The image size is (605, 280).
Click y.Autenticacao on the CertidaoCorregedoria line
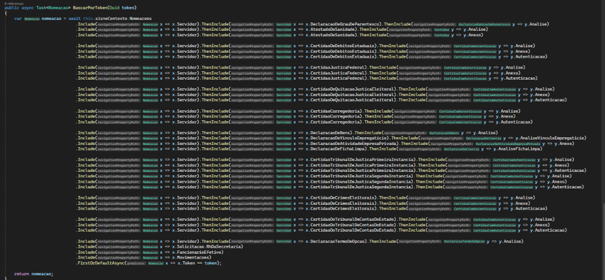pos(514,122)
